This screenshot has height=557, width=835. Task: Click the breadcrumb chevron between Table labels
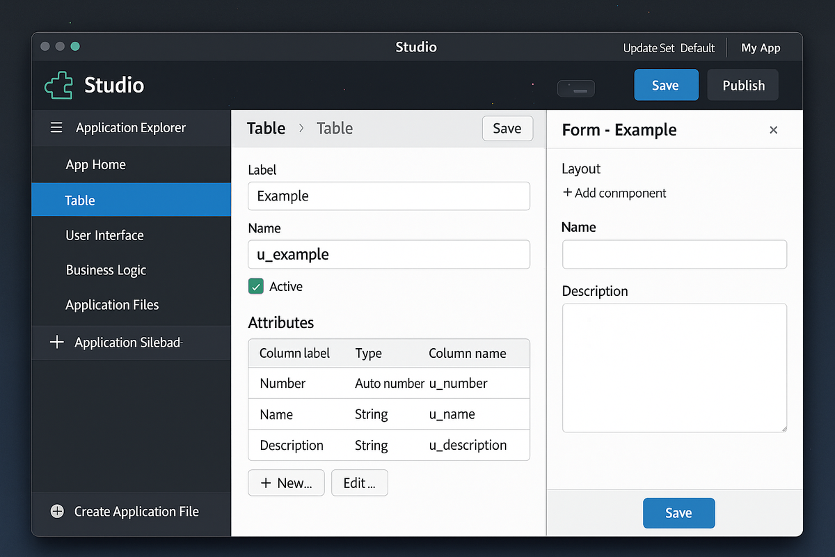pos(301,128)
